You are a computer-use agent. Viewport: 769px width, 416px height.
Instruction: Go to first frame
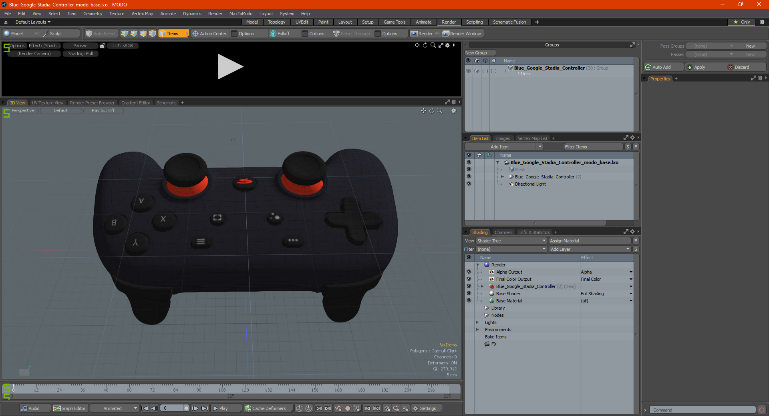click(145, 408)
